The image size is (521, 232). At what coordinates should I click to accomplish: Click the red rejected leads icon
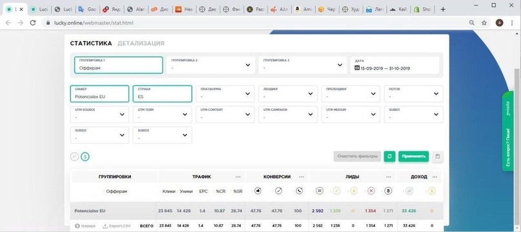pyautogui.click(x=371, y=191)
